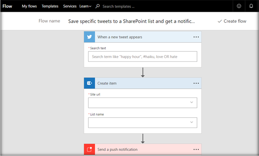Click the red push notification icon
This screenshot has height=156, width=259.
(x=89, y=150)
